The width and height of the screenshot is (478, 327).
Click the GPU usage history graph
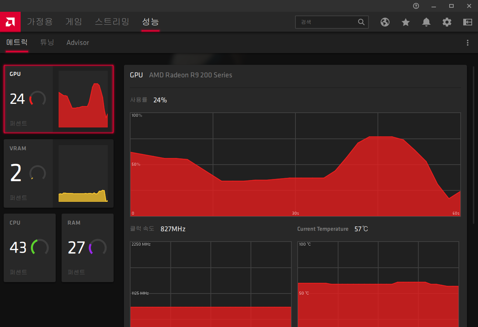tap(295, 165)
